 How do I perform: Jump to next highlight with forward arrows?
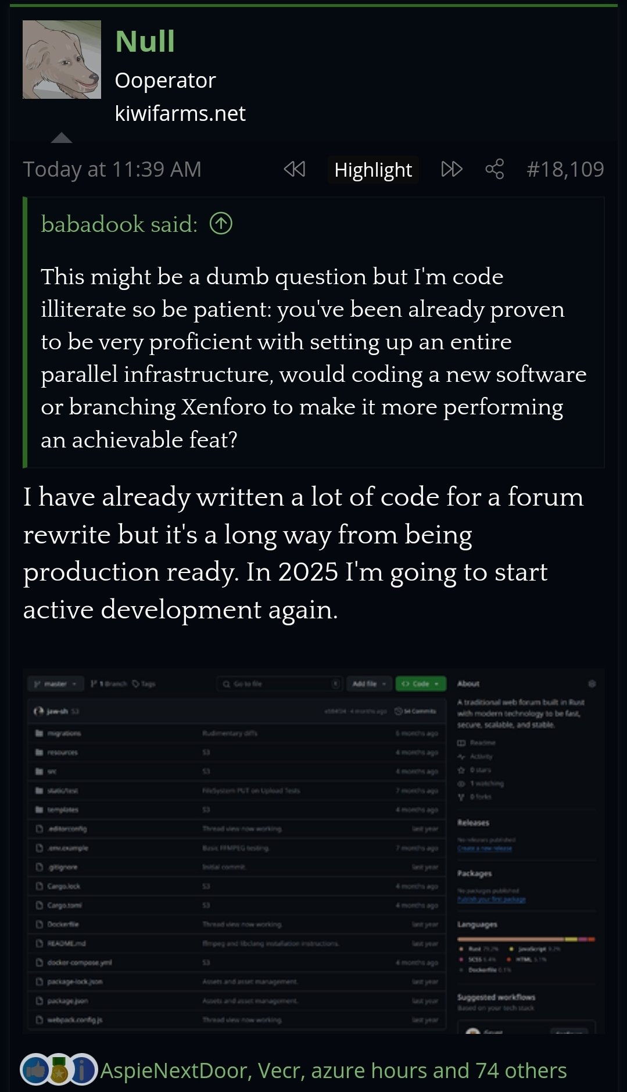click(x=452, y=169)
